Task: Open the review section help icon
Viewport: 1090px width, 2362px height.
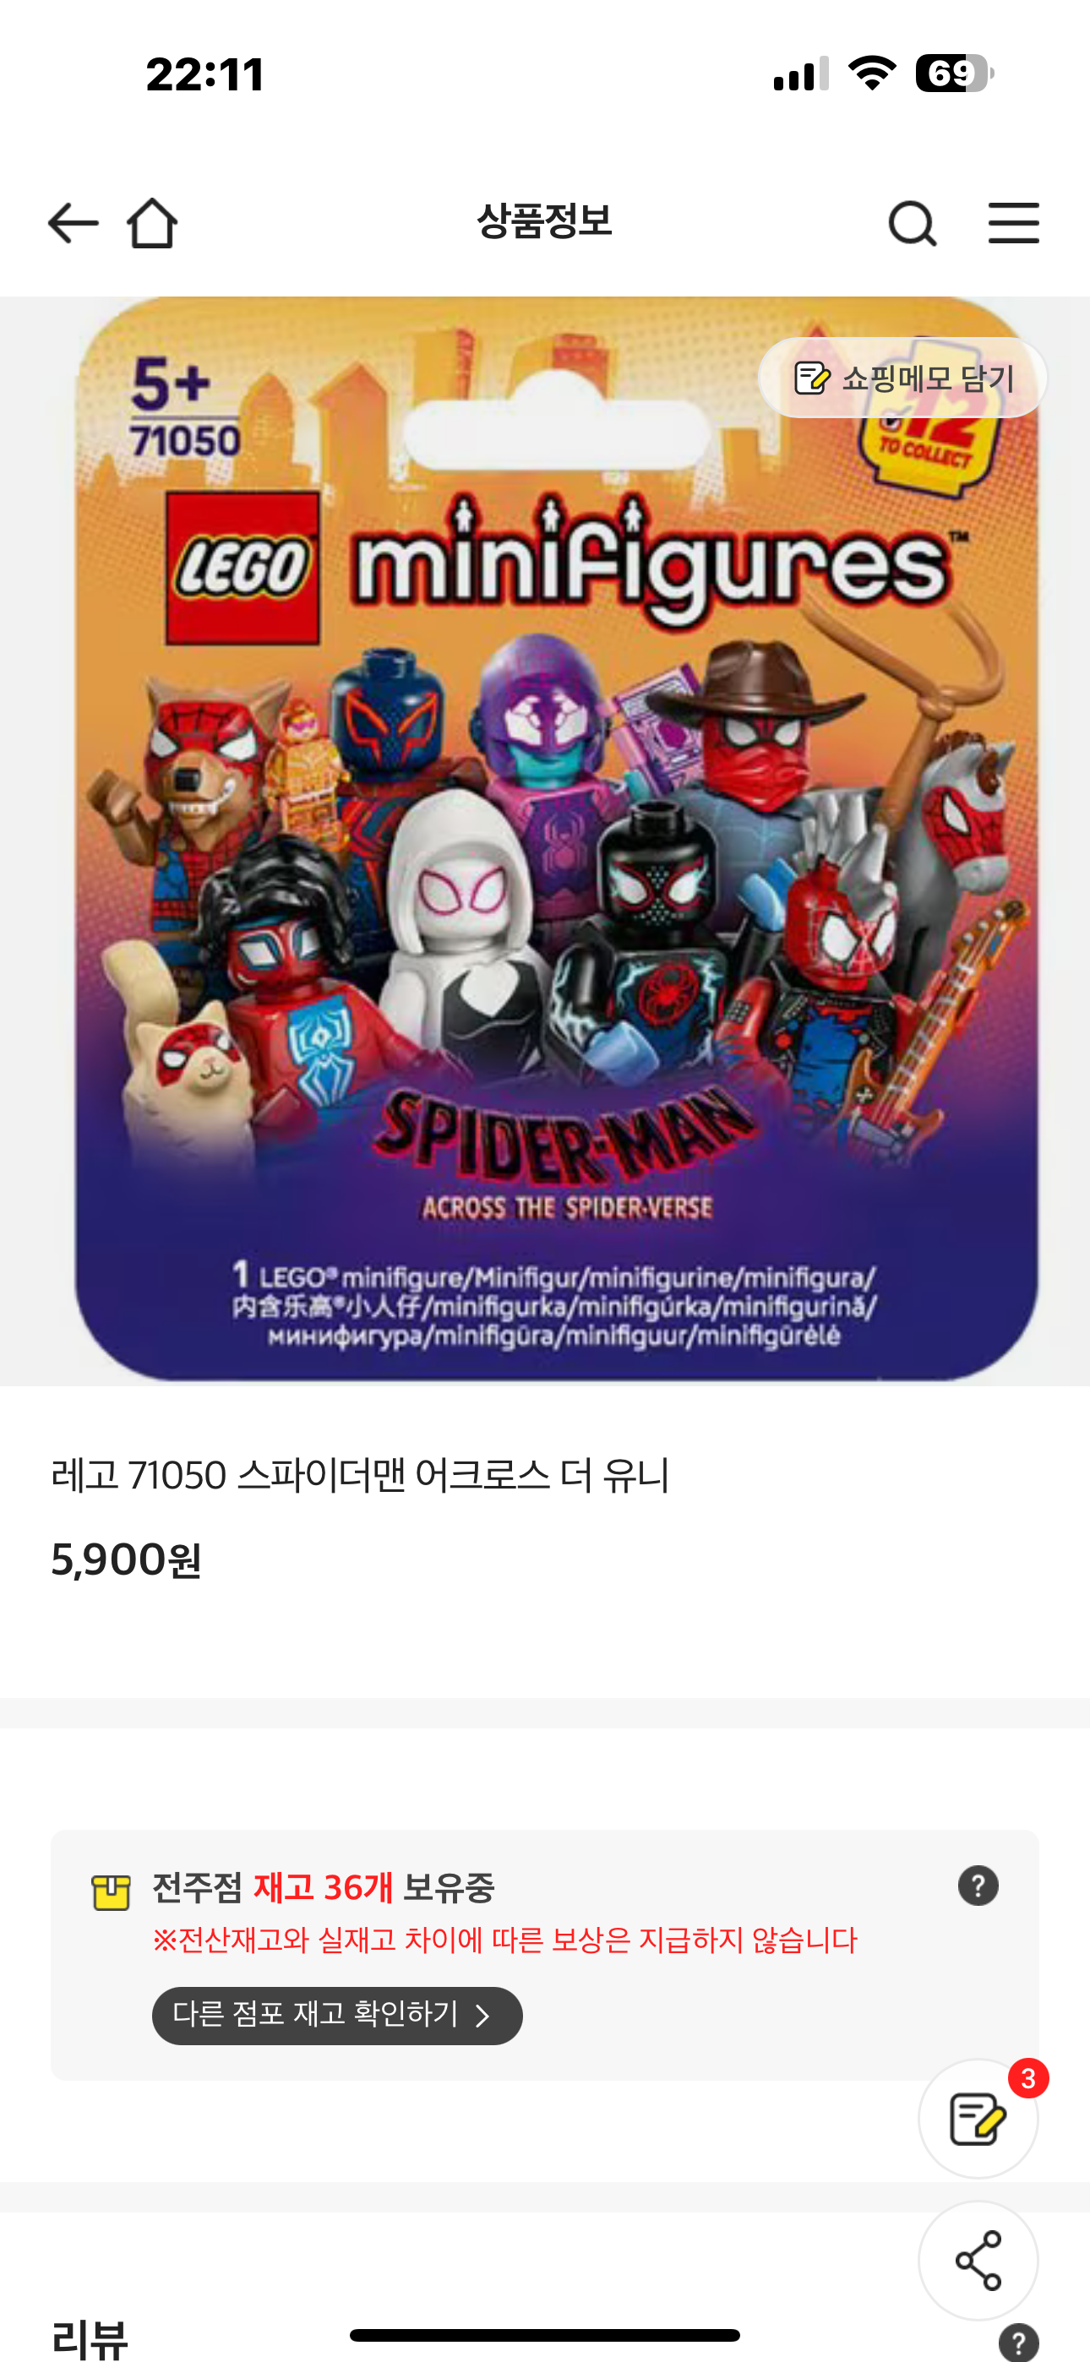Action: point(1018,2343)
